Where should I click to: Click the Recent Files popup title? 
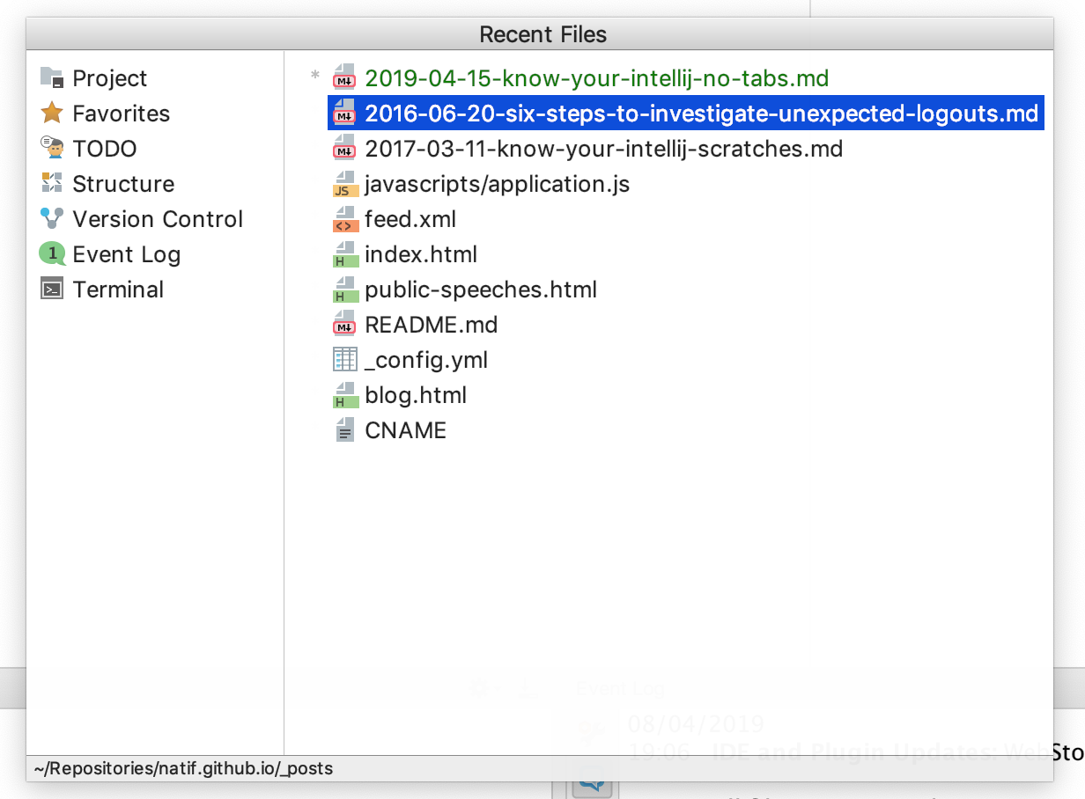coord(542,34)
